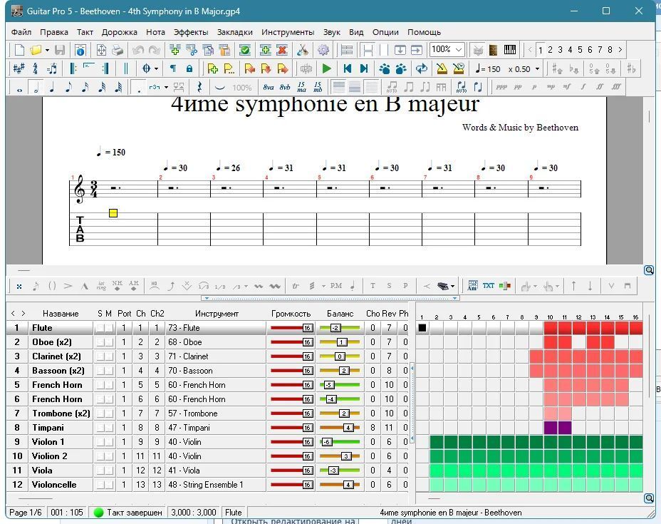Show the keyboard piano icon

point(510,50)
